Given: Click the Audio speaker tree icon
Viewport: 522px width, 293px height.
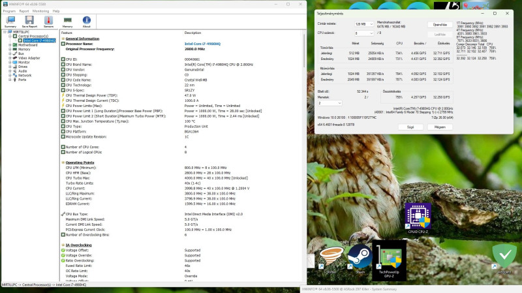Looking at the screenshot, I should click(x=14, y=71).
